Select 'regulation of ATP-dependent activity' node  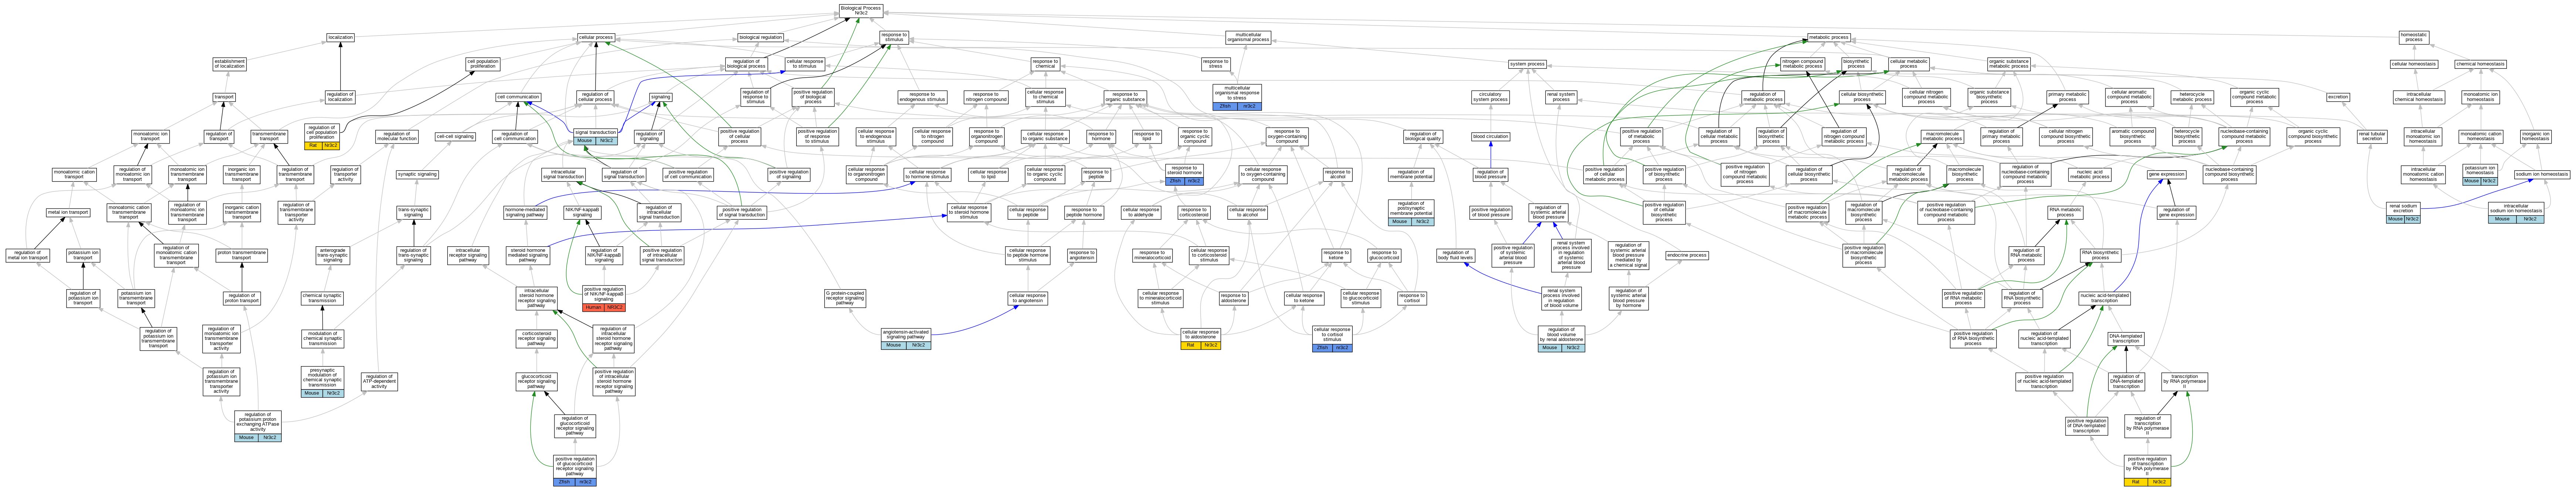coord(379,382)
